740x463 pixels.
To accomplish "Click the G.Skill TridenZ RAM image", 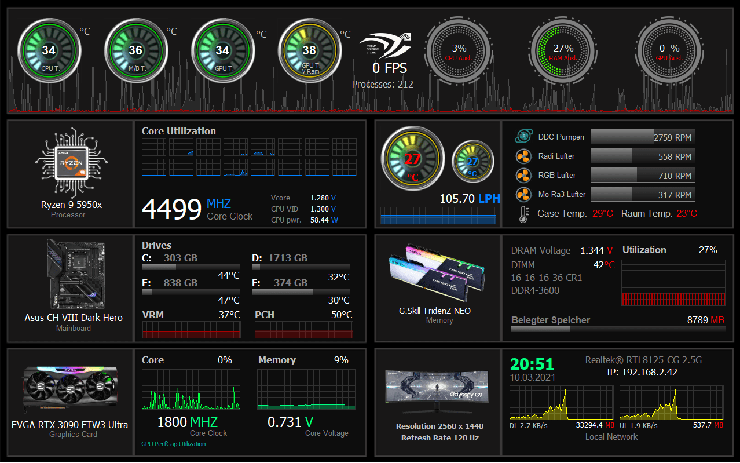I will 438,274.
